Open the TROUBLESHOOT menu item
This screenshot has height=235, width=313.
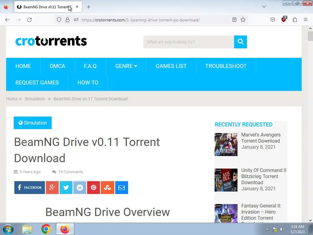pos(226,66)
